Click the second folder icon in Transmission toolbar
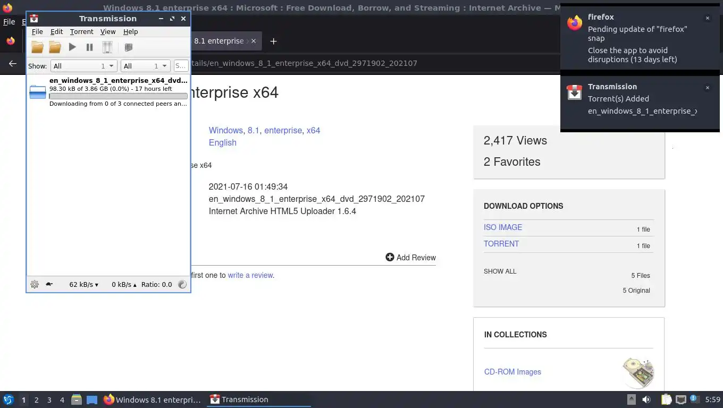723x408 pixels. point(55,47)
